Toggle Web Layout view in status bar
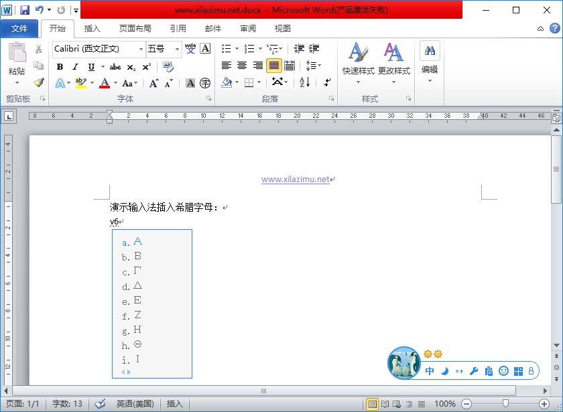The width and height of the screenshot is (563, 412). click(398, 404)
